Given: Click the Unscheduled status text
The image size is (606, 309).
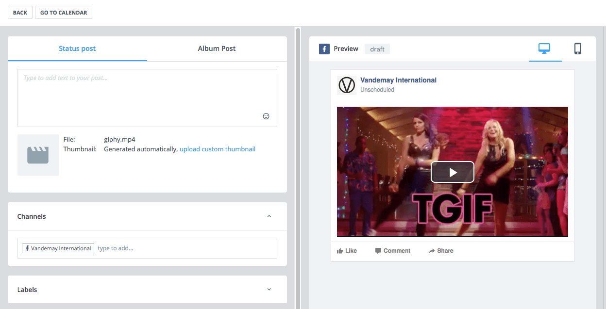Looking at the screenshot, I should coord(377,90).
